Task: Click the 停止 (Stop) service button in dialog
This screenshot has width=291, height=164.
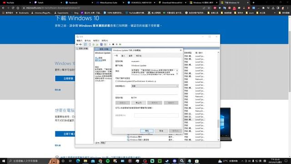Action: (139, 102)
